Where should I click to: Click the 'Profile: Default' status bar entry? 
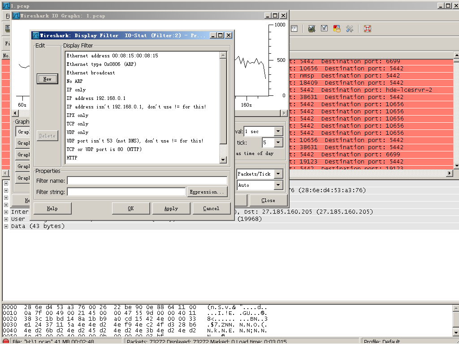click(382, 341)
